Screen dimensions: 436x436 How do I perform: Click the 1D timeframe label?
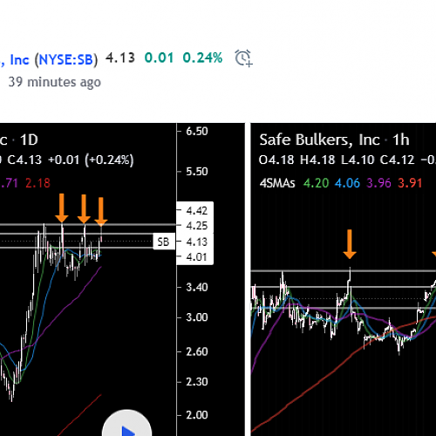[29, 140]
